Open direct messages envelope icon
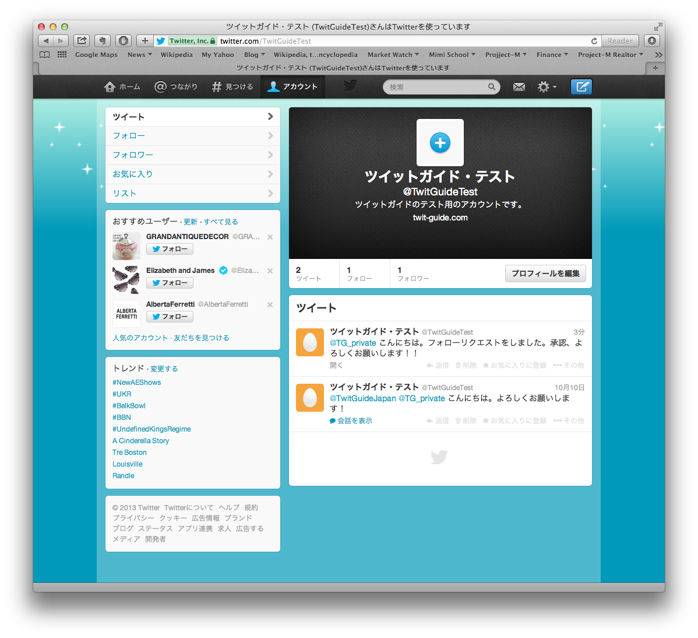This screenshot has height=638, width=698. tap(519, 87)
